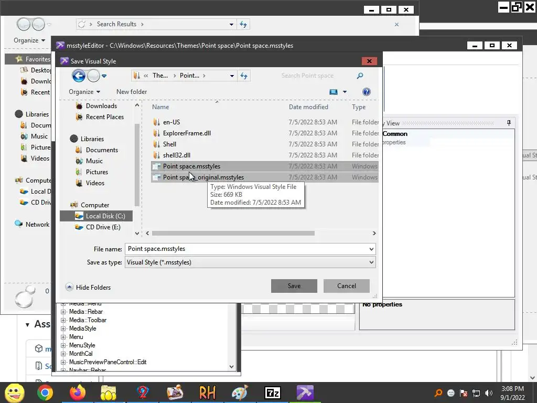Open the Help icon in Save dialog
The height and width of the screenshot is (403, 537).
tap(367, 92)
